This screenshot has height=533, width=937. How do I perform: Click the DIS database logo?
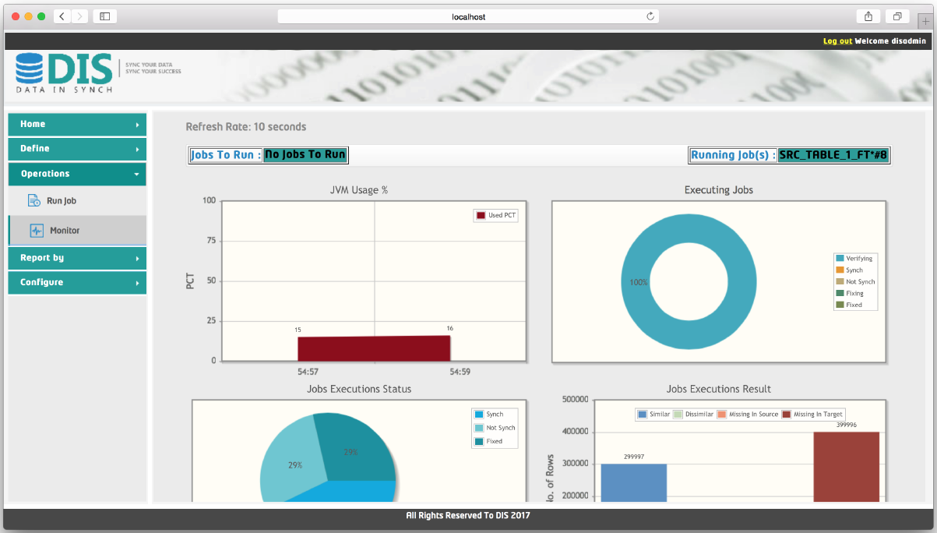pyautogui.click(x=65, y=73)
